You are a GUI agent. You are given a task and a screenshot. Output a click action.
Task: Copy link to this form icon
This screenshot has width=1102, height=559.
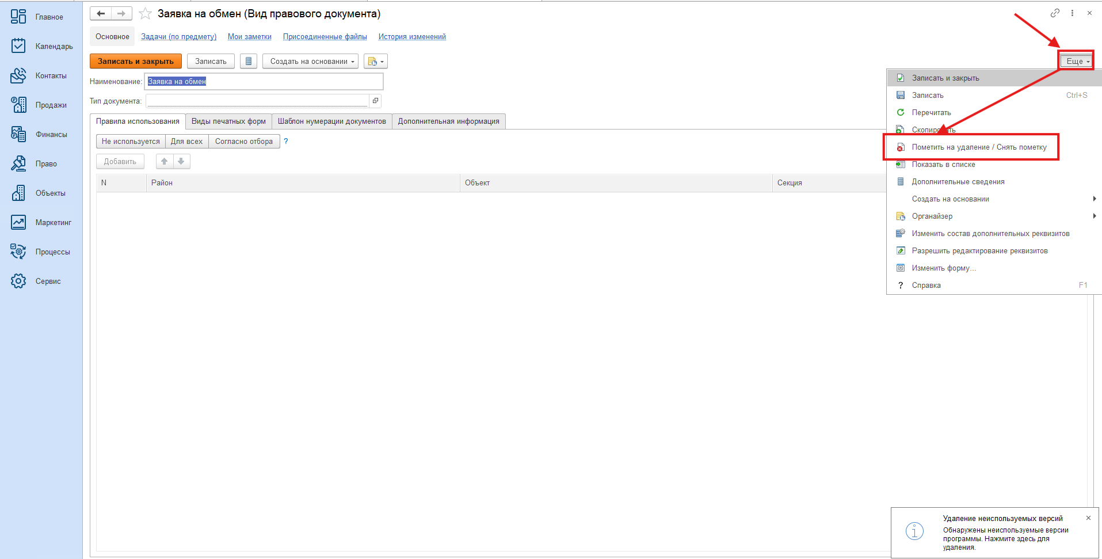click(1054, 13)
